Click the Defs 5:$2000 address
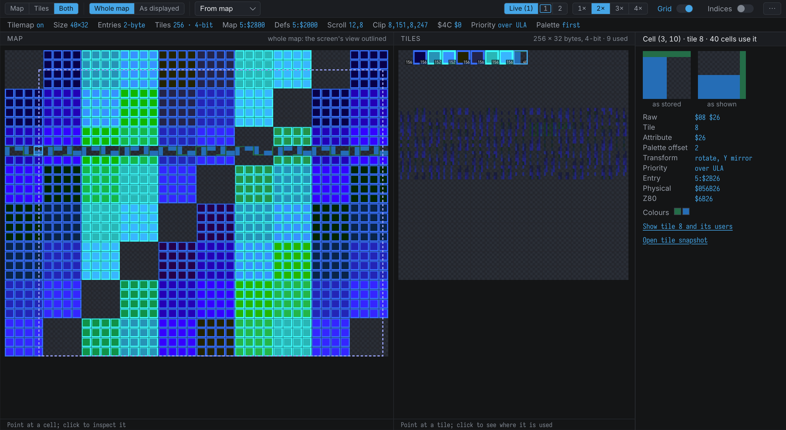 [x=305, y=25]
